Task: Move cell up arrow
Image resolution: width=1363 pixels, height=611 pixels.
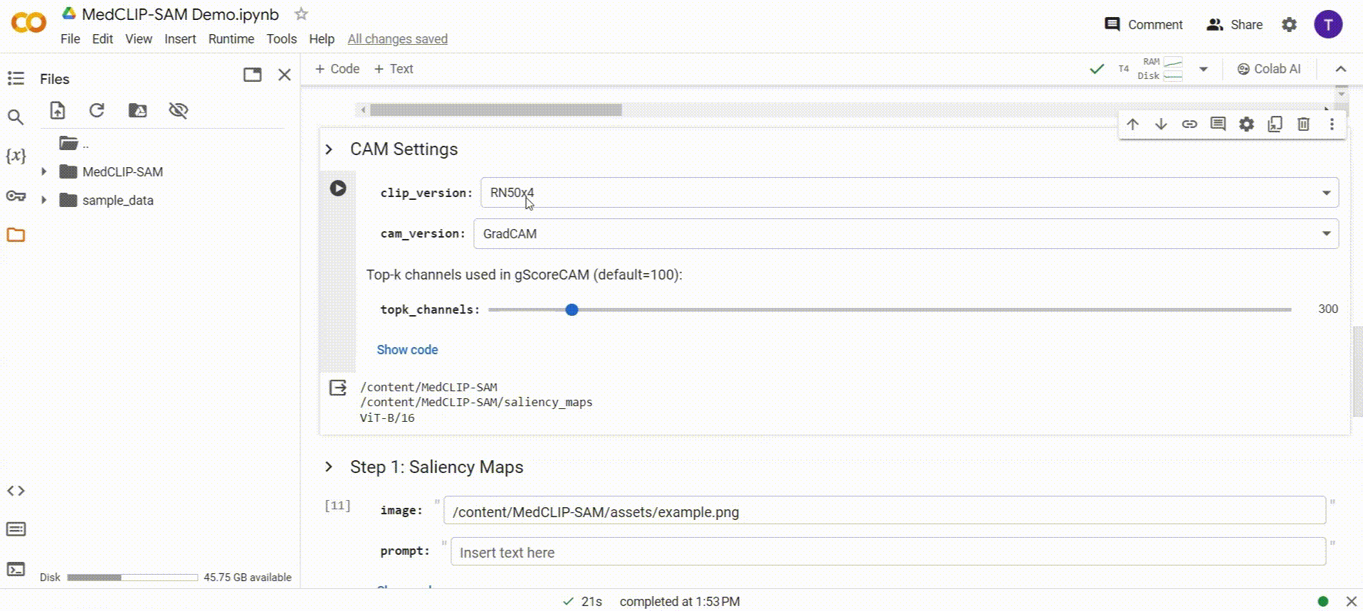Action: click(x=1133, y=124)
